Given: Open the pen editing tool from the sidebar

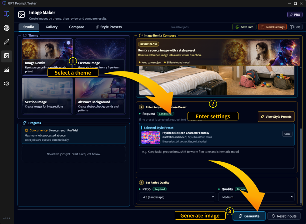Looking at the screenshot, I should [x=7, y=42].
